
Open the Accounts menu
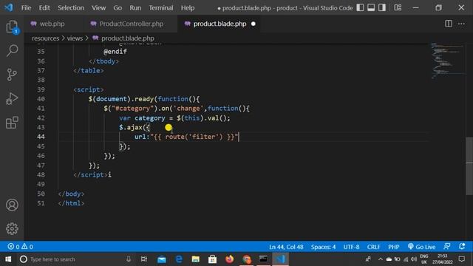pos(12,205)
